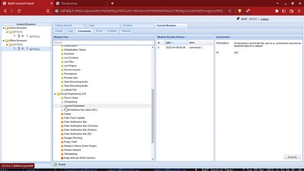Select the Text to Voice module
304x171 pixels.
point(71,98)
